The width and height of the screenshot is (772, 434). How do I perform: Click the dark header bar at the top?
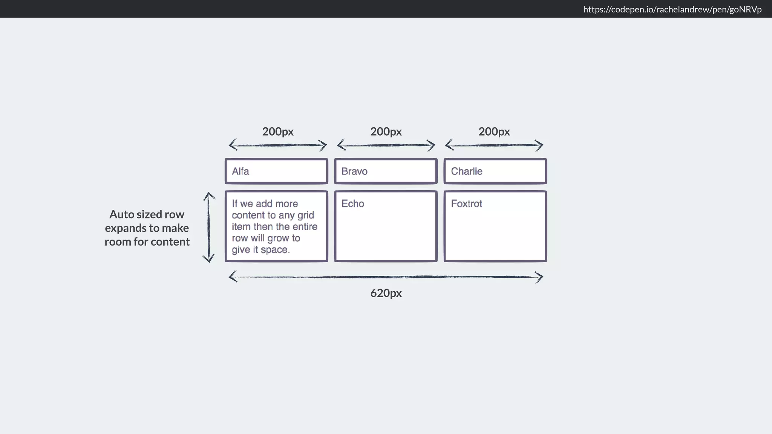[x=264, y=9]
